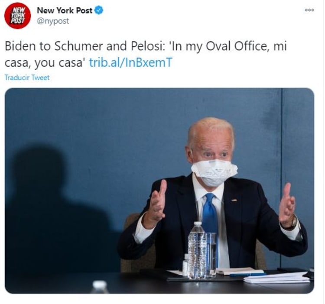Click Traducir Tweet to translate
Screen dimensions: 325x304
[27, 78]
